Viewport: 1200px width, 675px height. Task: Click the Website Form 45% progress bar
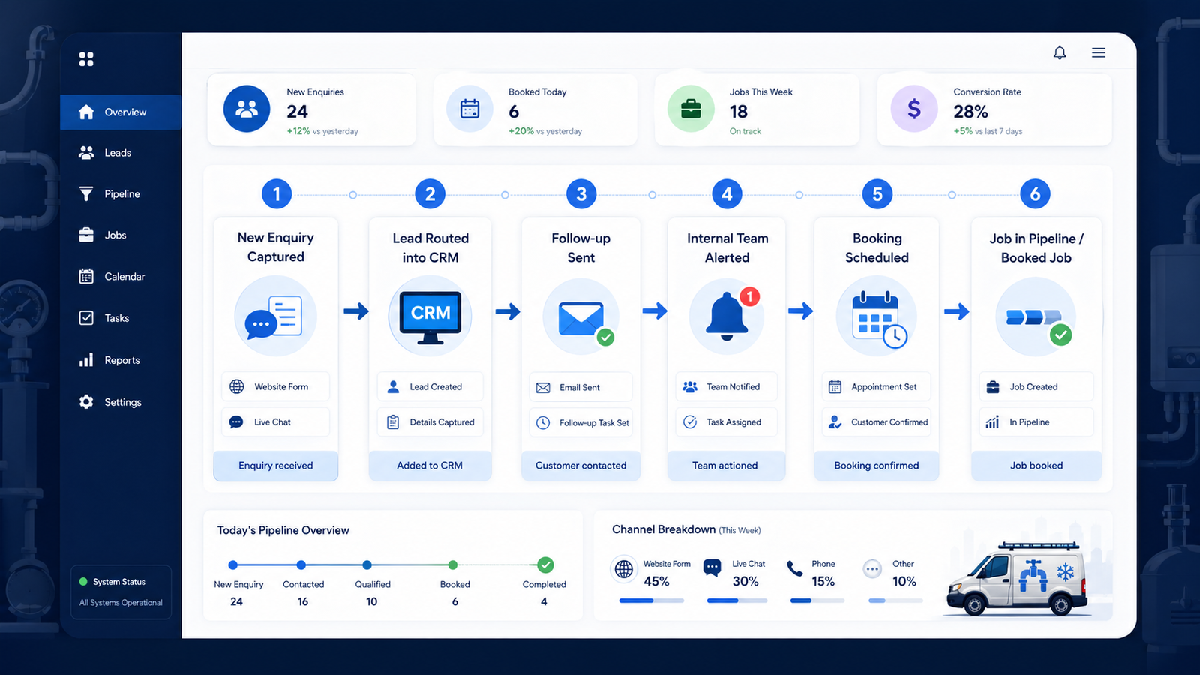pyautogui.click(x=651, y=601)
